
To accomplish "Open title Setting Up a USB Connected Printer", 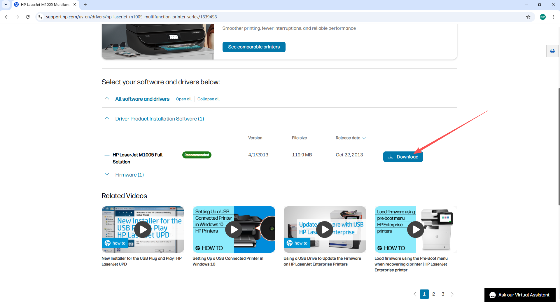I will tap(228, 261).
